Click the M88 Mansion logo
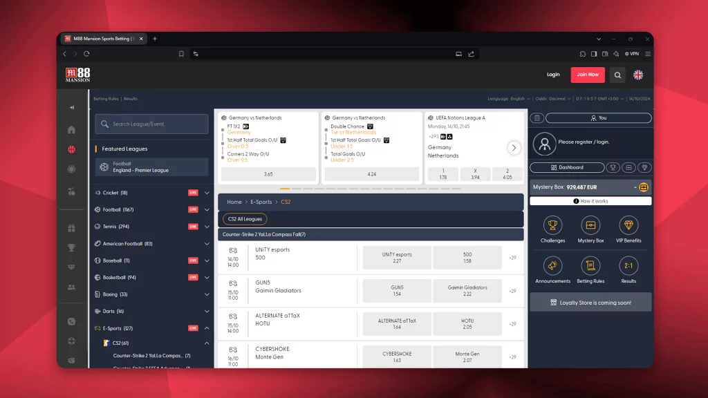 77,75
